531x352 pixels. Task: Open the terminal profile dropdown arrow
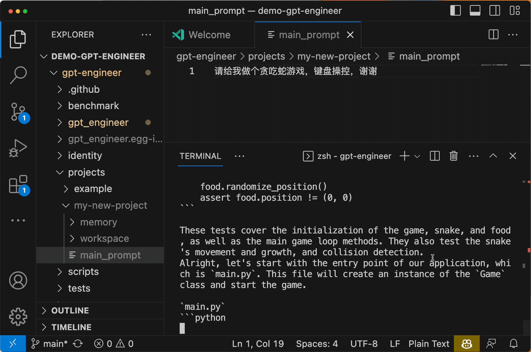click(417, 156)
